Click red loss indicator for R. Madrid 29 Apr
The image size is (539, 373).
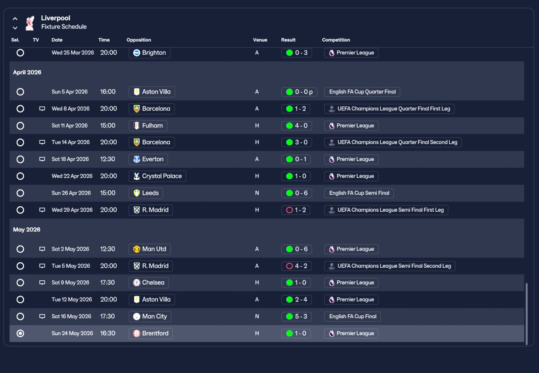[x=289, y=210]
